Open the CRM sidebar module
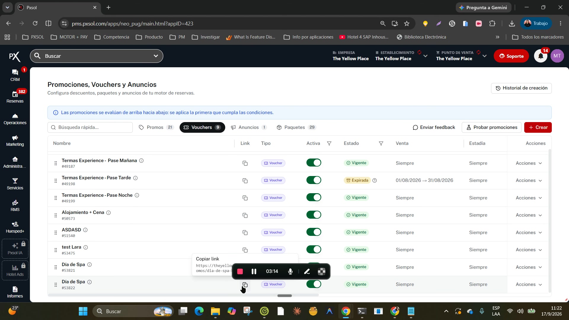The image size is (569, 320). (x=15, y=75)
